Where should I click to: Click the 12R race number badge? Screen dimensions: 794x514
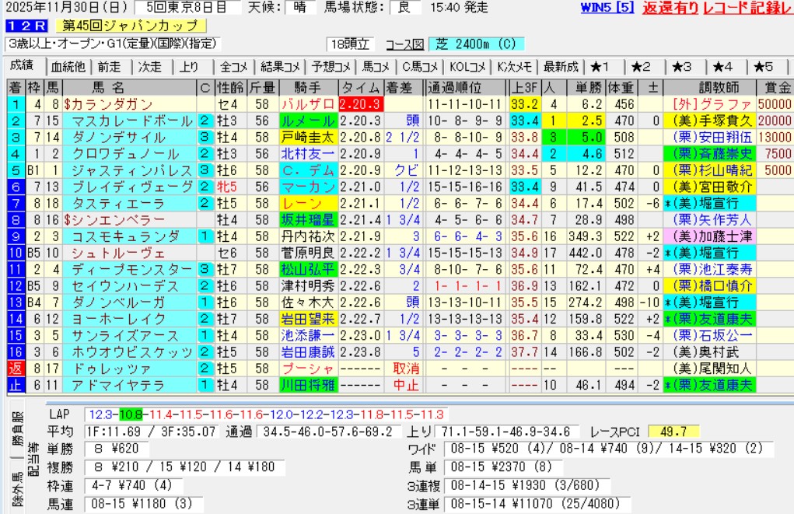[25, 26]
